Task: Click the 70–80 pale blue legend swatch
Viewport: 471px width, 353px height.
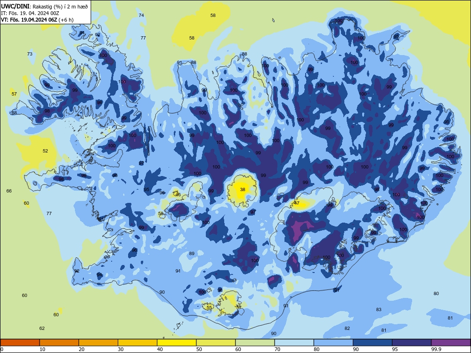Action: tap(294, 343)
